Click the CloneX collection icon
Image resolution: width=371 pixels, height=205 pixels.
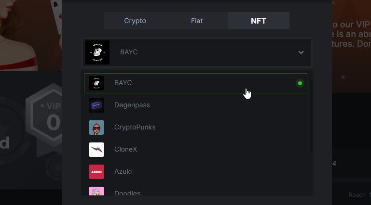96,150
